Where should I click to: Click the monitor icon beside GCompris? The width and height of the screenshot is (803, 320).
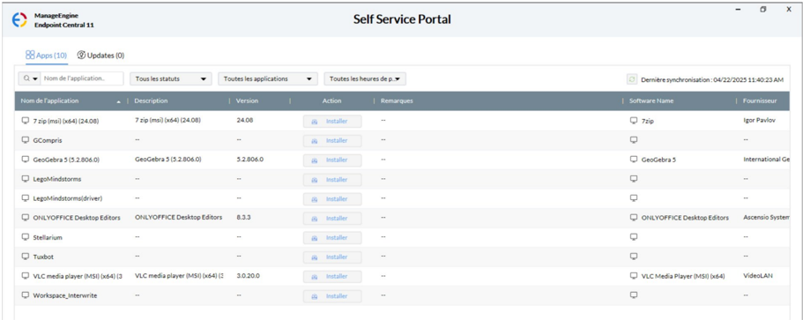point(25,140)
